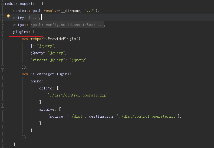Image resolution: width=214 pixels, height=148 pixels.
Task: Click the "windows.jQuery" string key
Action: click(x=48, y=60)
